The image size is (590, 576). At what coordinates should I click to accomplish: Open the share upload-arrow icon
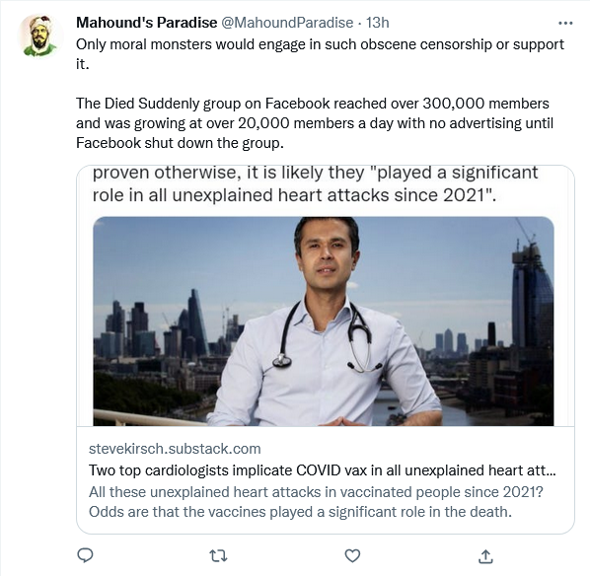485,556
